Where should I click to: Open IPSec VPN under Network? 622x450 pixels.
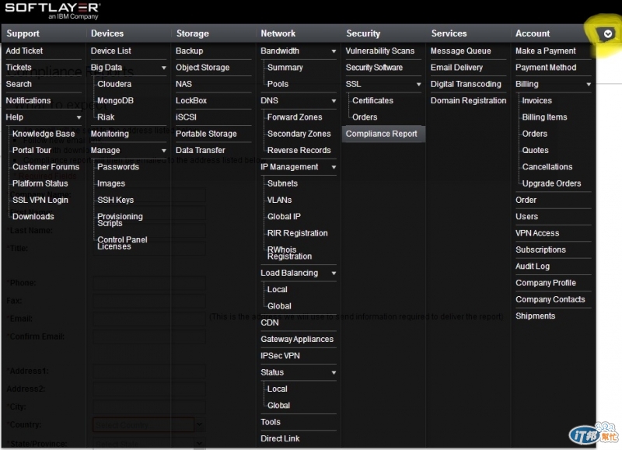[280, 356]
